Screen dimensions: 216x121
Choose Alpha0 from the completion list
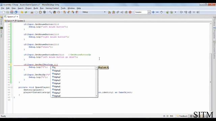73,71
